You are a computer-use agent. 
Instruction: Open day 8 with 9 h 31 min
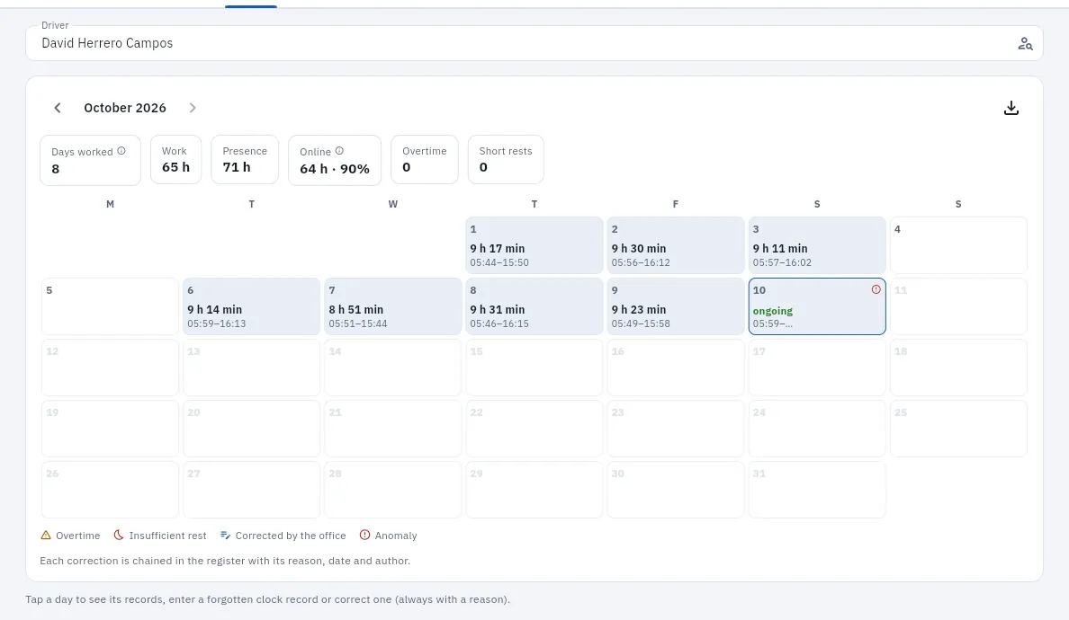(x=534, y=306)
